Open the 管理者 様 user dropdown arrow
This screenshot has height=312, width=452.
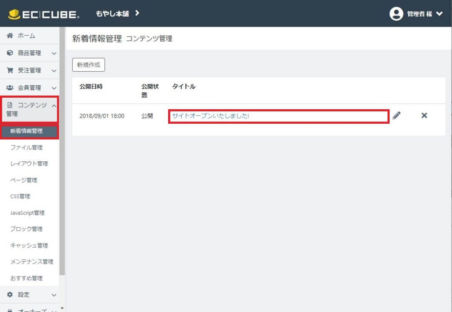pyautogui.click(x=439, y=14)
